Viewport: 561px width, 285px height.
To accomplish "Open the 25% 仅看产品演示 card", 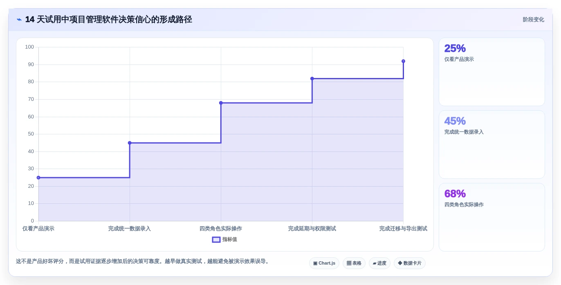I will pos(492,72).
